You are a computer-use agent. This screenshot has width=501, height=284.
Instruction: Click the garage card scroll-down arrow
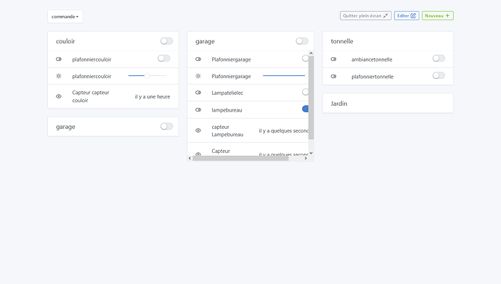click(x=311, y=153)
